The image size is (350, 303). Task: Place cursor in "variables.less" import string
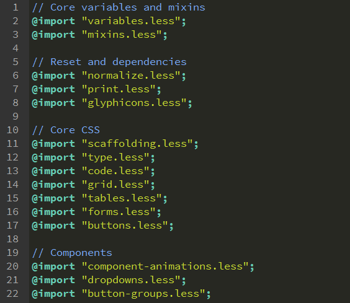[x=131, y=21]
